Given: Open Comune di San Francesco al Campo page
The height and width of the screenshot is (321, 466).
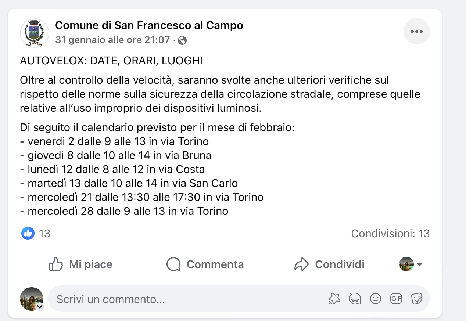Looking at the screenshot, I should click(149, 25).
